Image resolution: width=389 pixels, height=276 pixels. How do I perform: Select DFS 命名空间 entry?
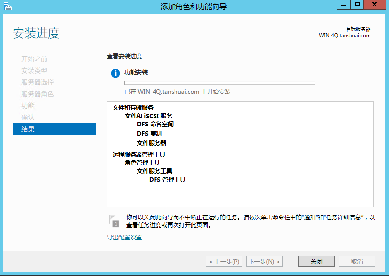pyautogui.click(x=156, y=124)
